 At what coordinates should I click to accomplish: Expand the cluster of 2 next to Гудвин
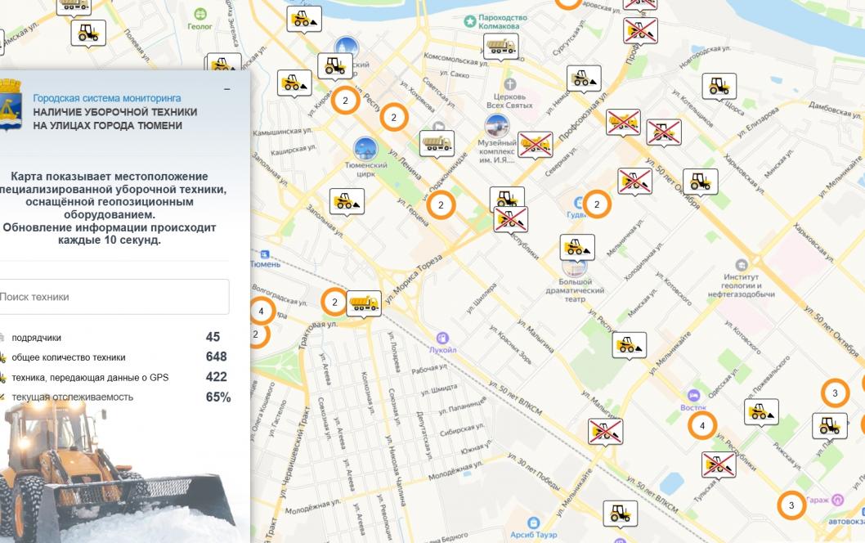pyautogui.click(x=597, y=205)
